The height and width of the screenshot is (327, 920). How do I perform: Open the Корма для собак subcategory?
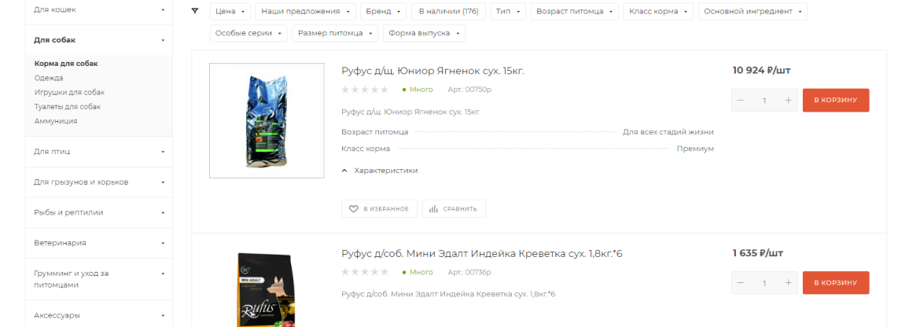[66, 64]
